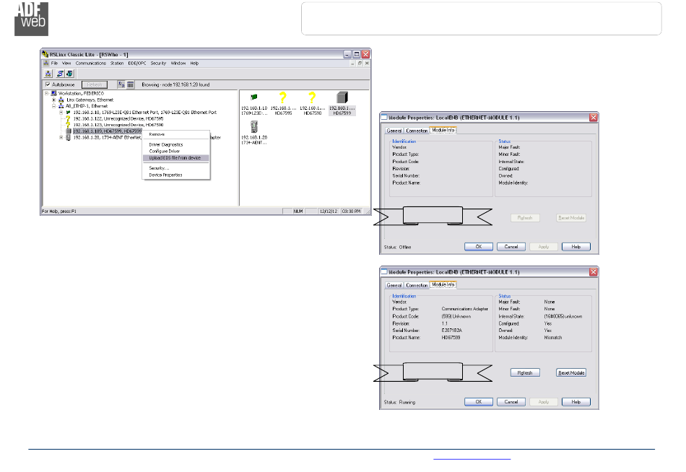Select Device Properties in context menu

(165, 175)
